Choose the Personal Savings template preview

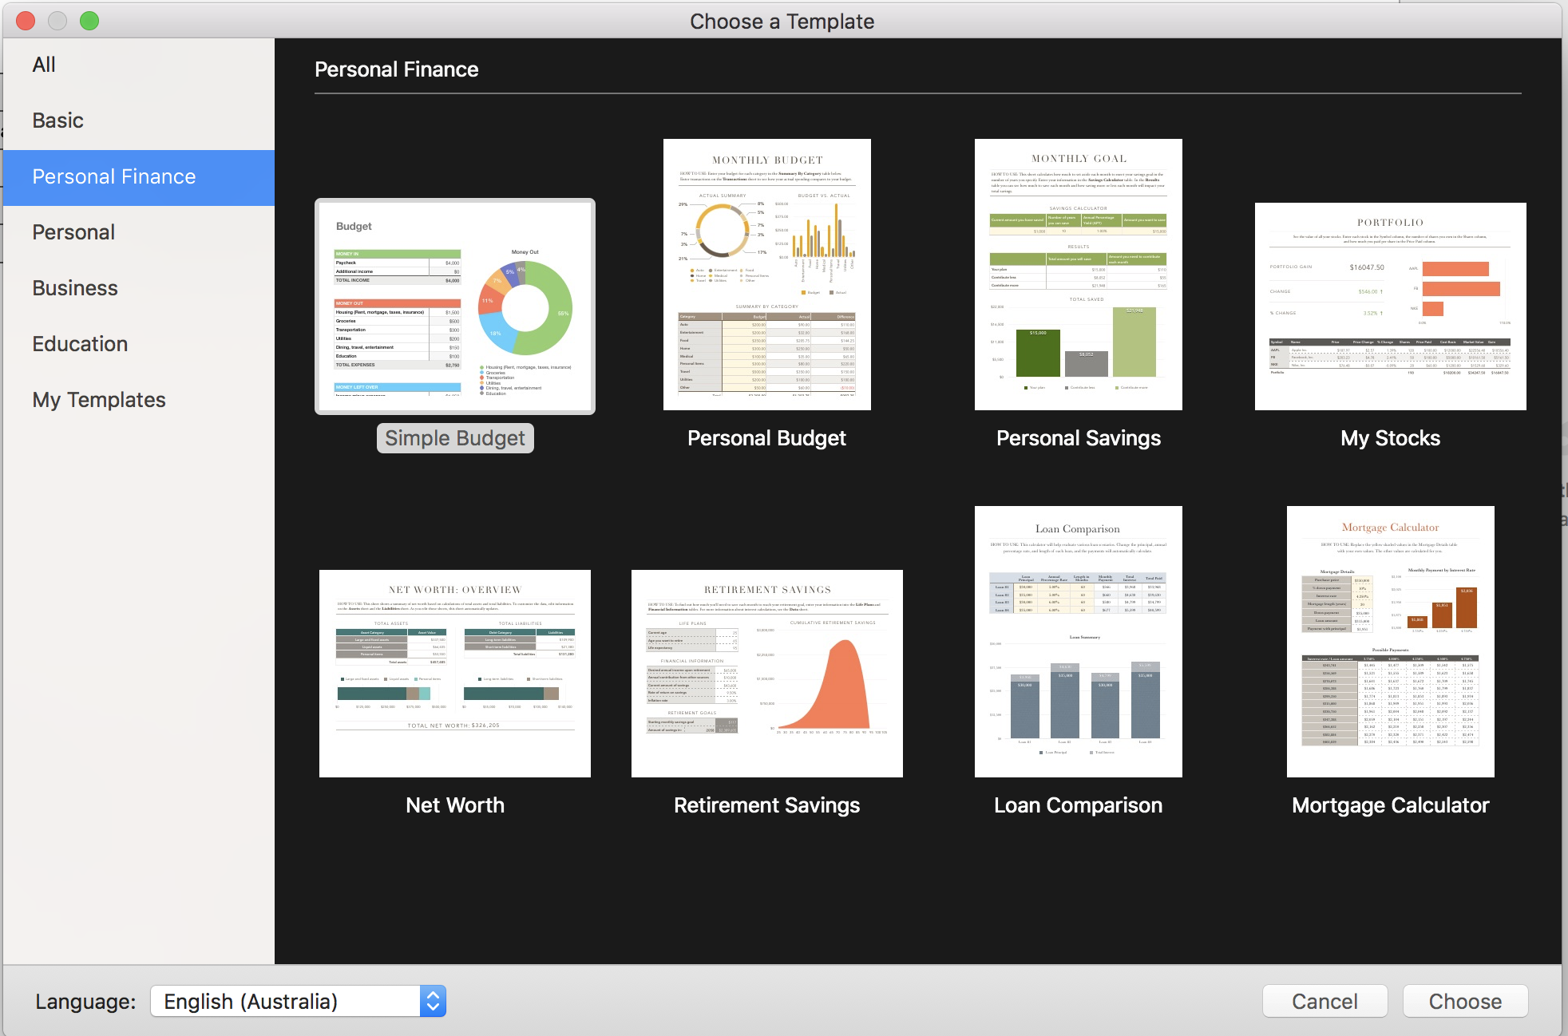(x=1078, y=275)
